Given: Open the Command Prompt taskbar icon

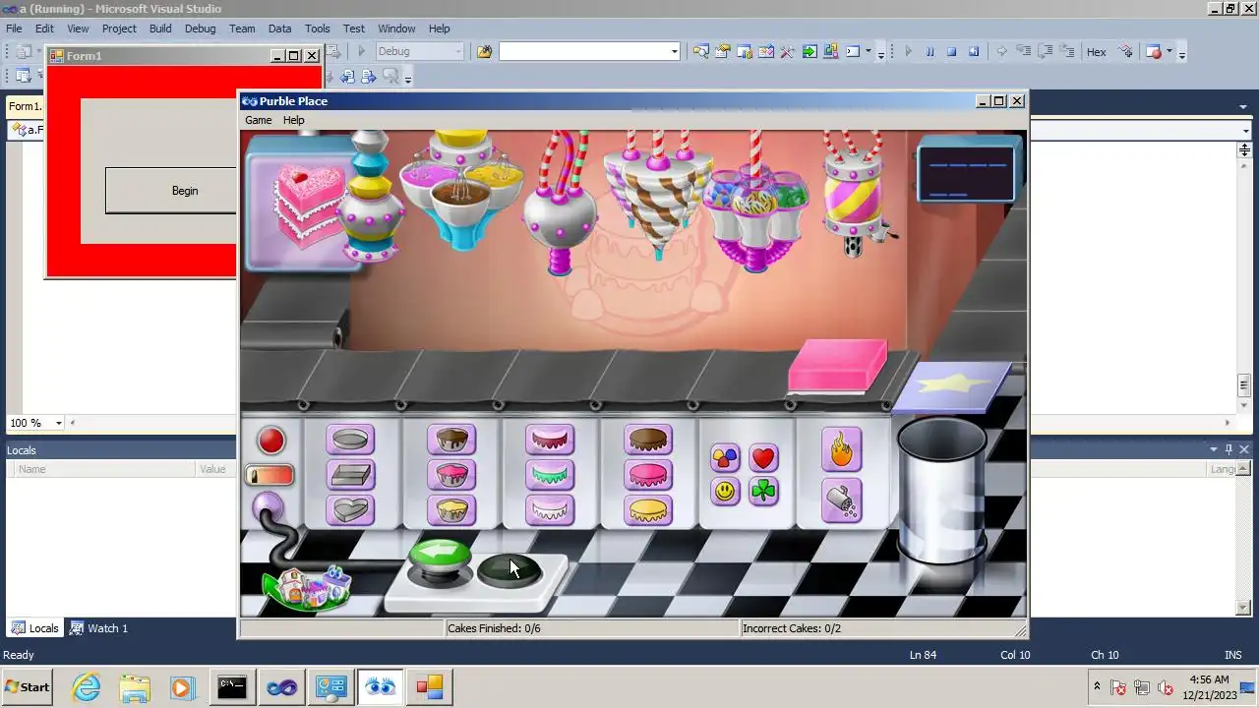Looking at the screenshot, I should point(232,687).
